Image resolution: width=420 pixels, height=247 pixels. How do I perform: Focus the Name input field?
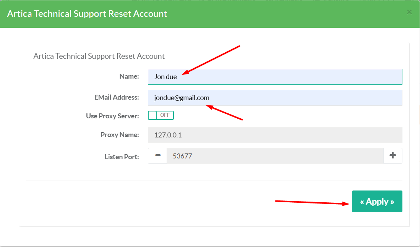pos(275,77)
